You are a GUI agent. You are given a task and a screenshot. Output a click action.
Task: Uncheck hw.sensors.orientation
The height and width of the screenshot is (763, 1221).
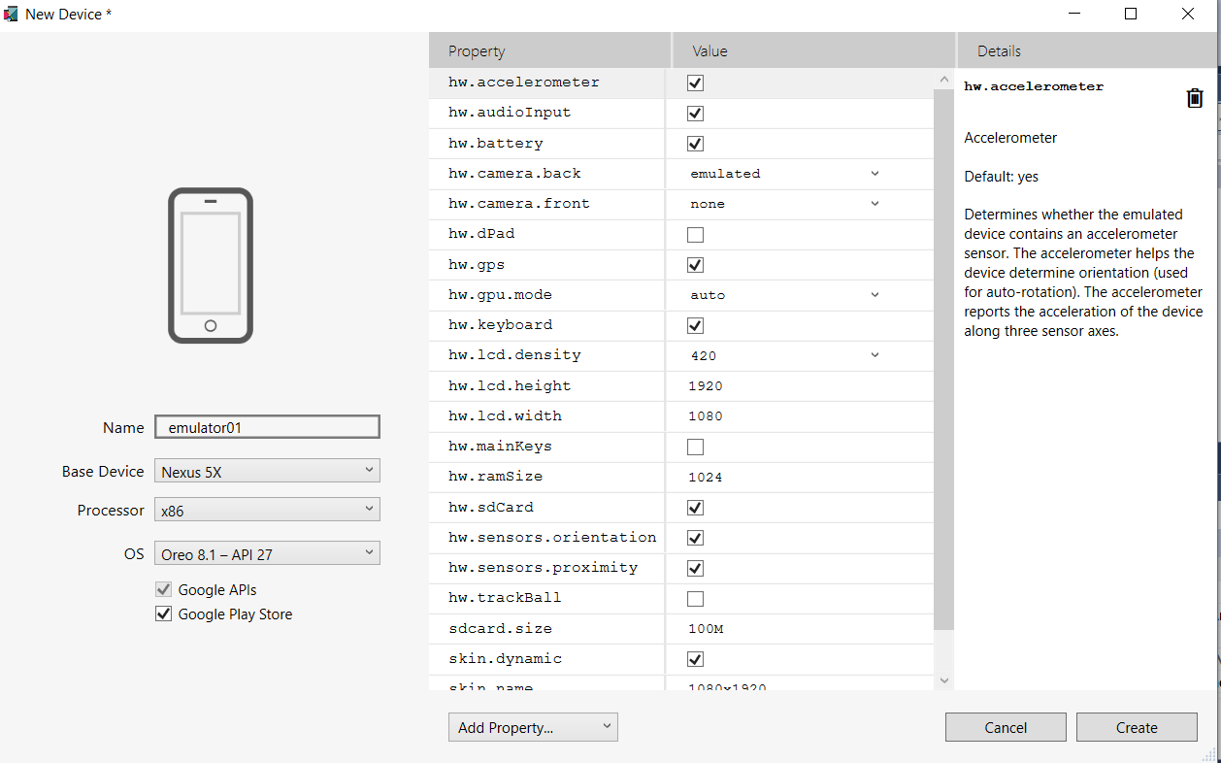(x=695, y=537)
